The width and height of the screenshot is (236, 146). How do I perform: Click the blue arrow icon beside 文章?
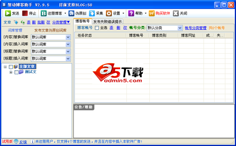pyautogui.click(x=16, y=22)
